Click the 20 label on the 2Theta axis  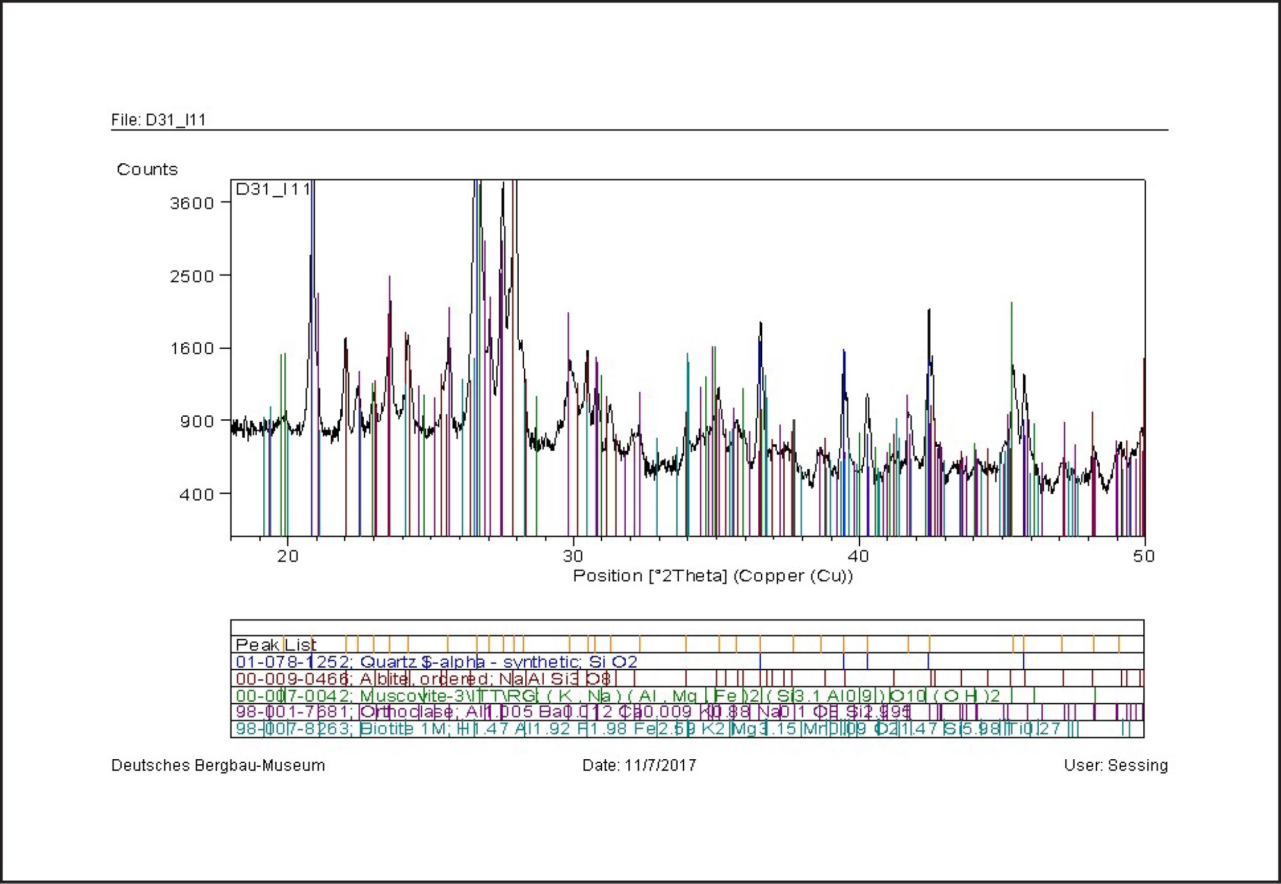click(x=288, y=556)
